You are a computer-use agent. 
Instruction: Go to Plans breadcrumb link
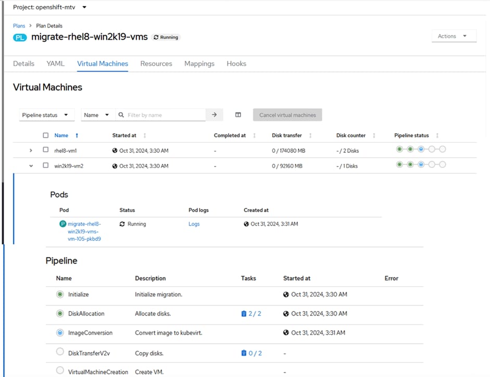(19, 26)
